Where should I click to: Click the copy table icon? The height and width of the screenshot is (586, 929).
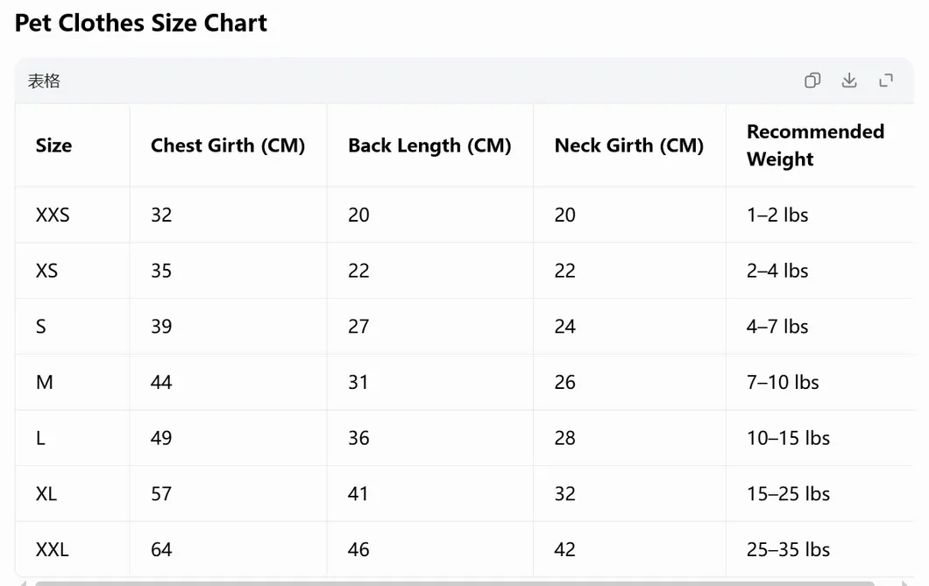pyautogui.click(x=812, y=80)
